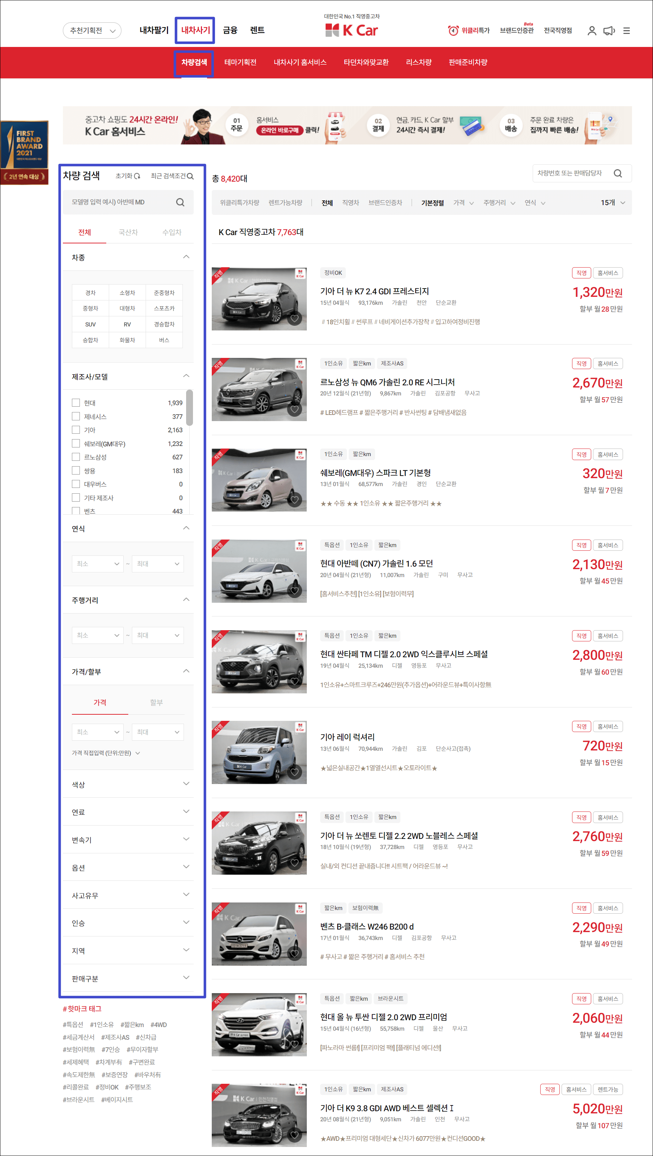Switch to the 국산차 tab
Image resolution: width=653 pixels, height=1156 pixels.
(x=128, y=232)
